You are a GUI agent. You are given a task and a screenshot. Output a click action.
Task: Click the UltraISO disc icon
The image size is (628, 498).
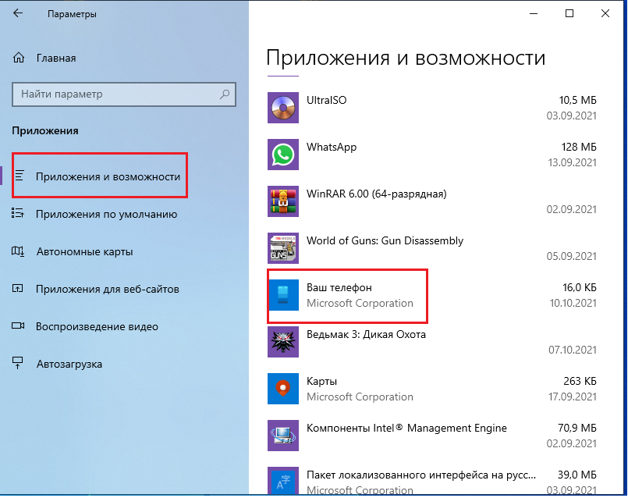[282, 108]
